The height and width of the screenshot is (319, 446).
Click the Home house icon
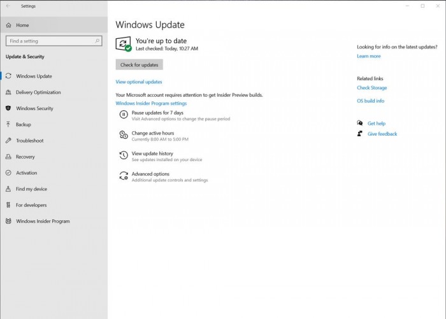[x=9, y=25]
